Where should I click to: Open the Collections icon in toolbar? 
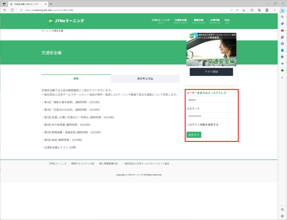[x=259, y=10]
